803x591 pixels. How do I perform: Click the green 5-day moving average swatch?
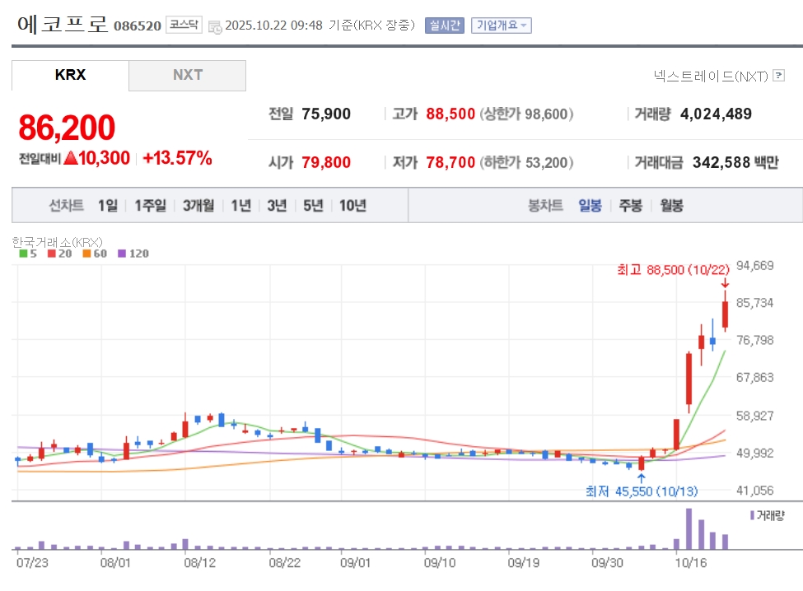(23, 254)
